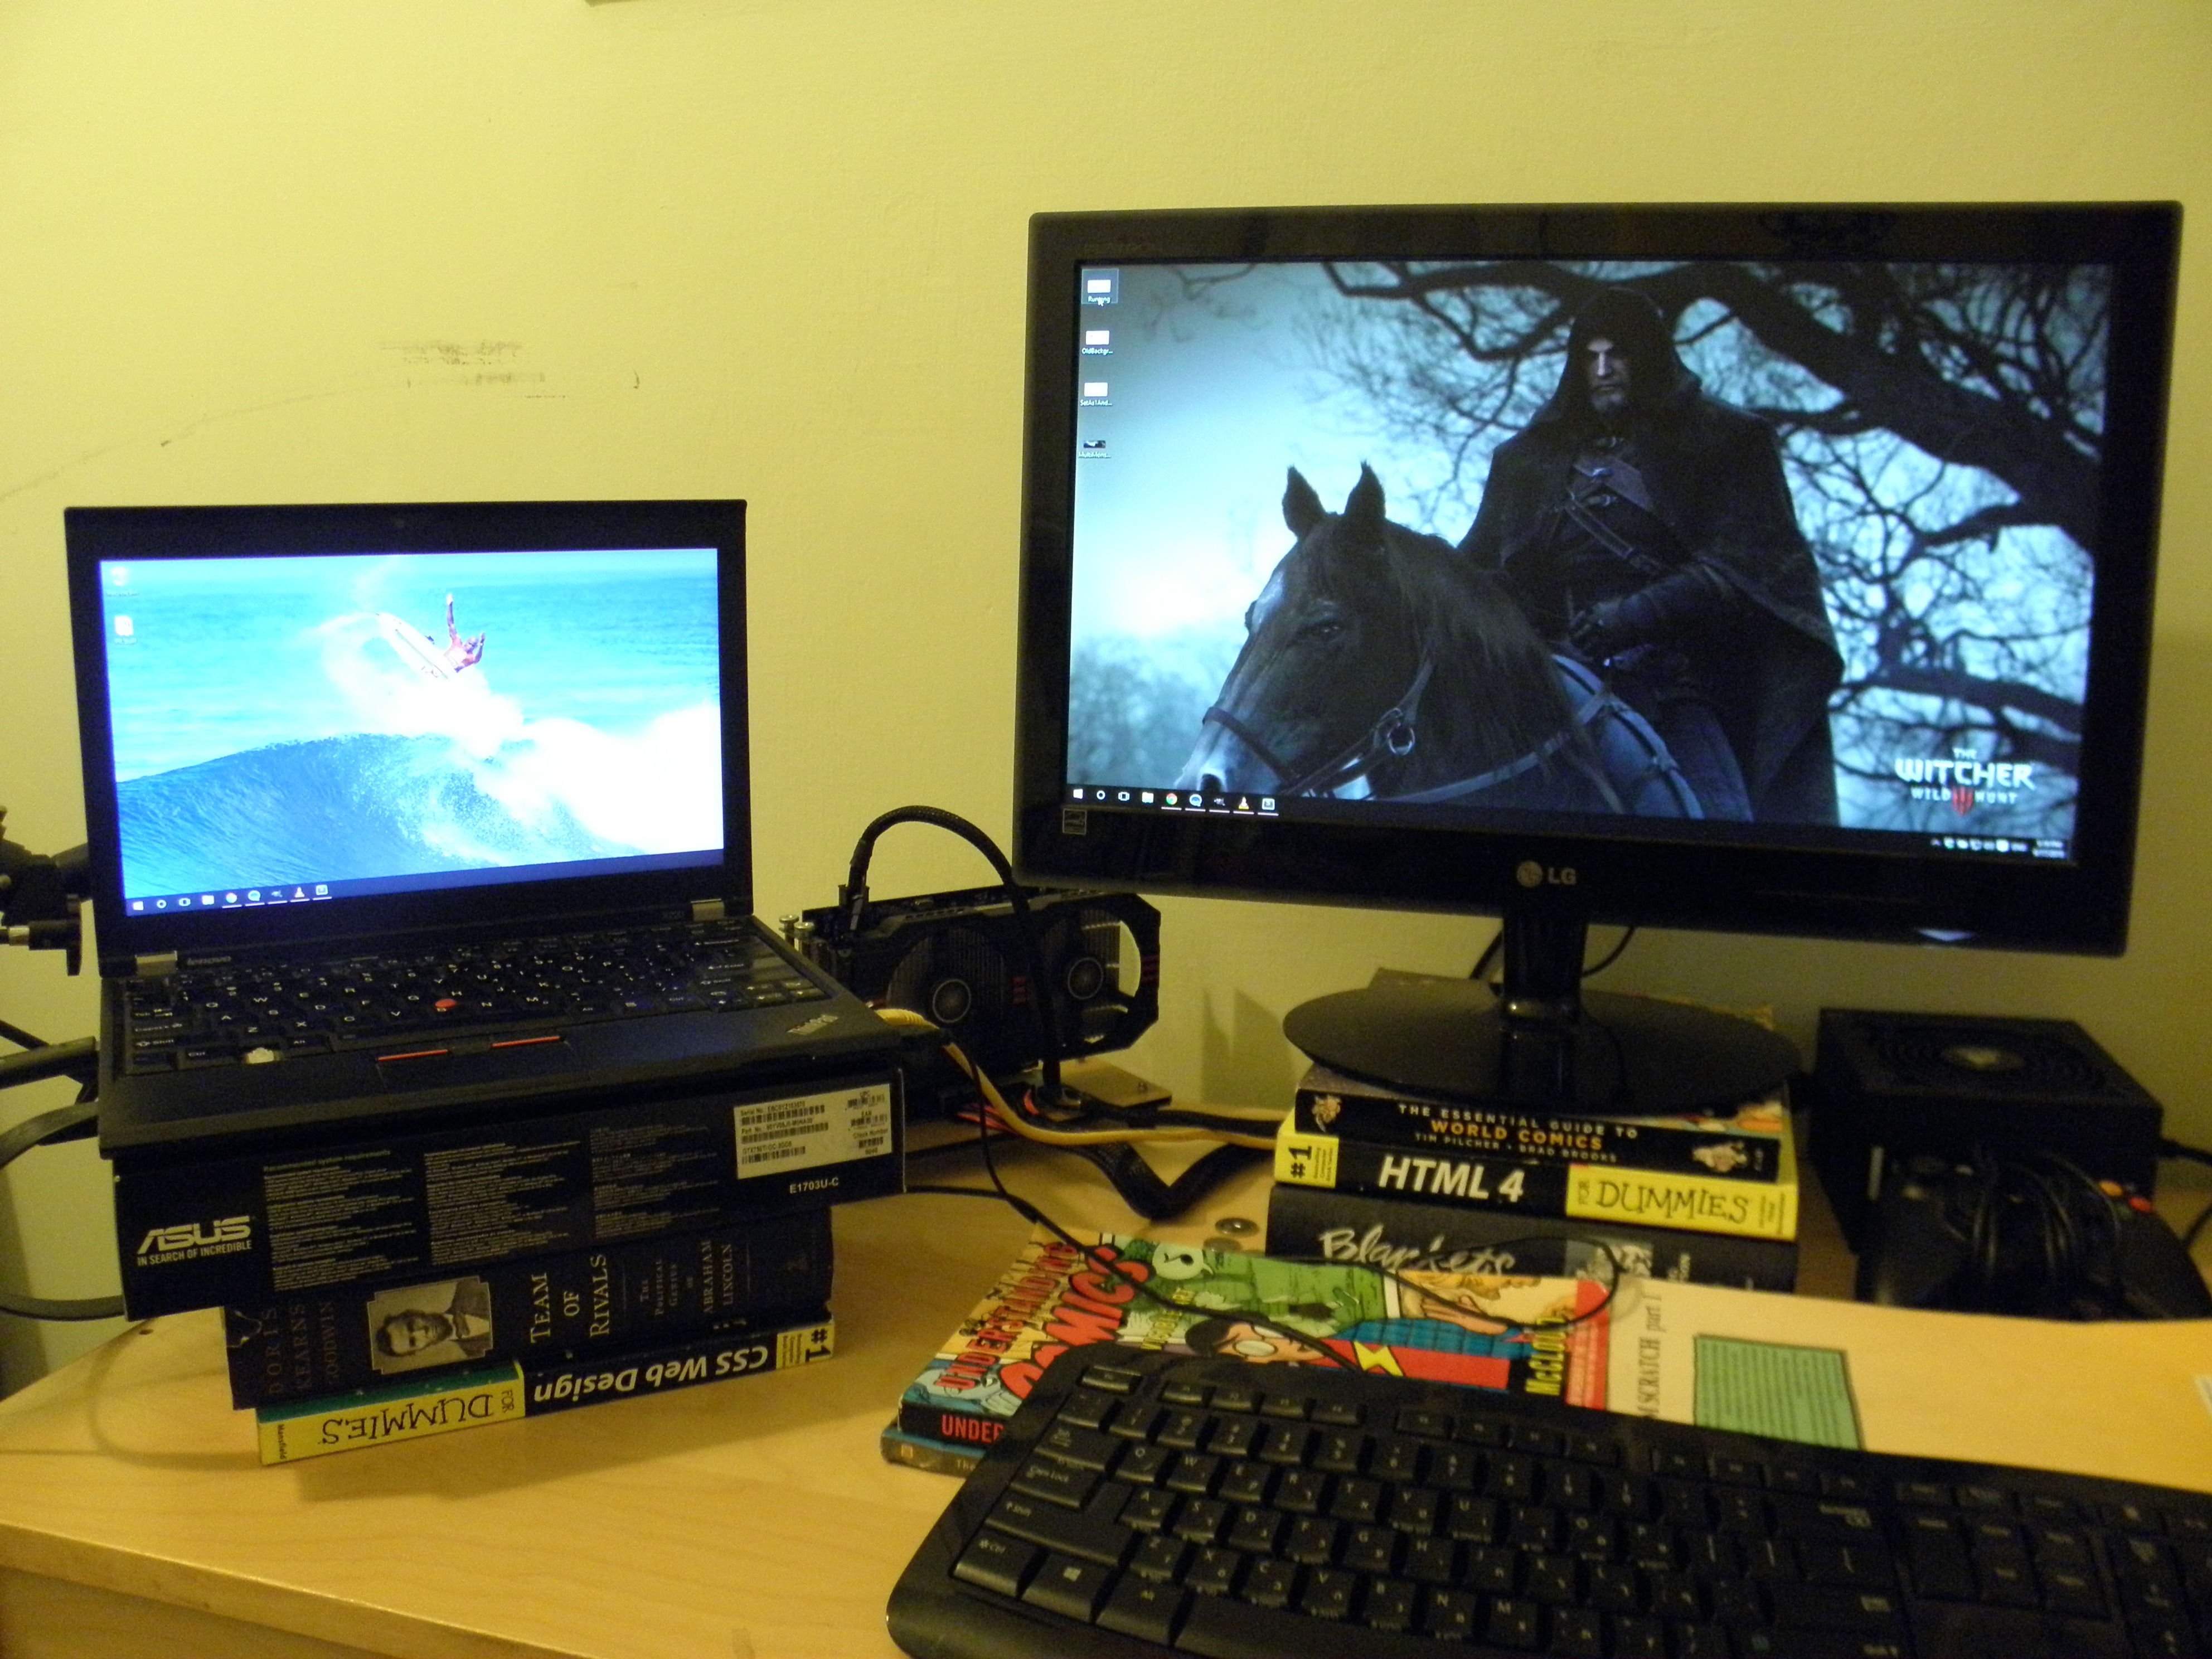Viewport: 2212px width, 1659px height.
Task: Select second desktop icon on laptop screen
Action: point(125,627)
